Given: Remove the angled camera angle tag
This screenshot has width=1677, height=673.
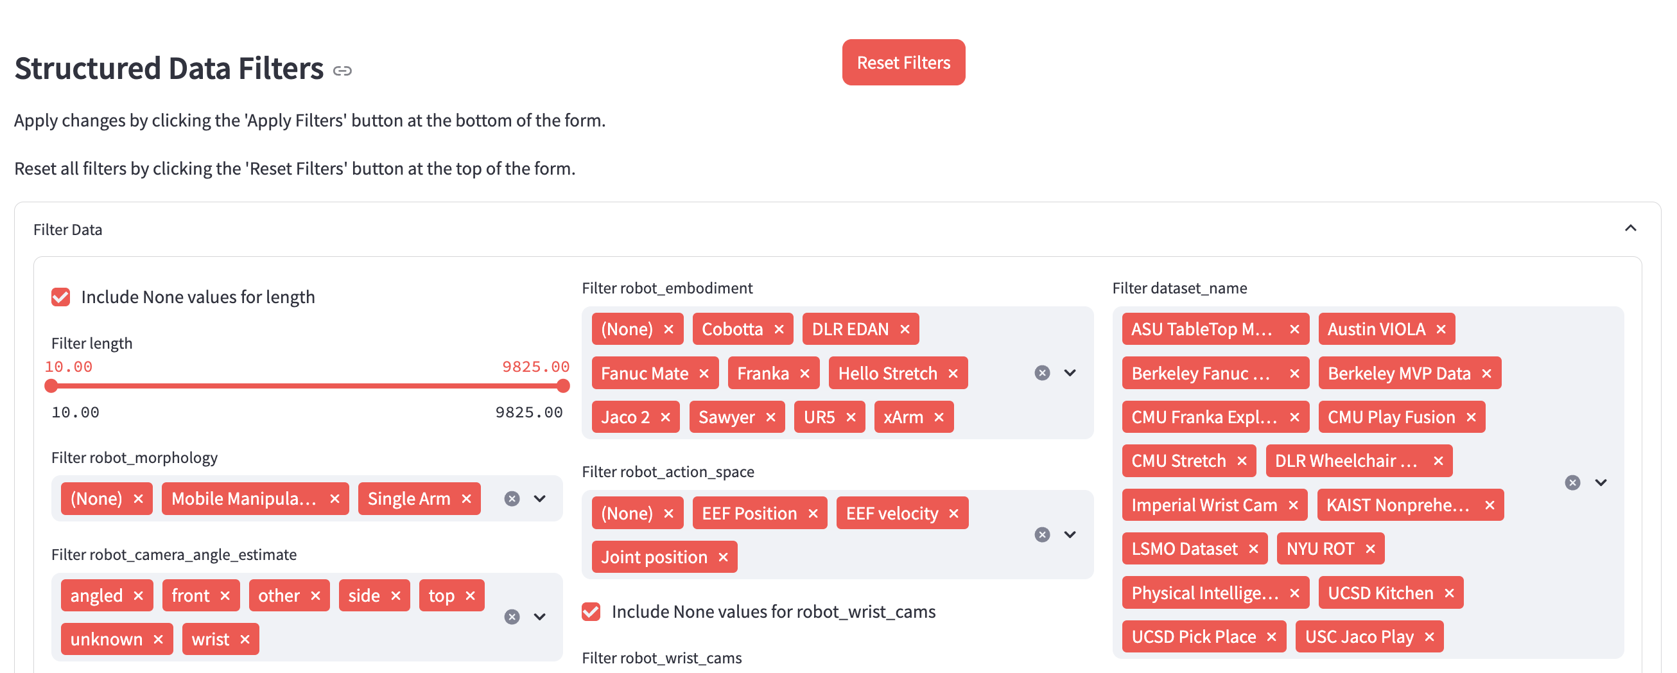Looking at the screenshot, I should (138, 595).
